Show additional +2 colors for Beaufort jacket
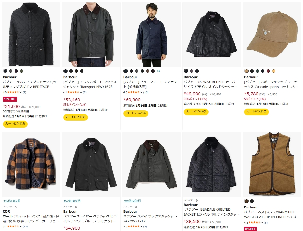This screenshot has height=231, width=303. tap(158, 71)
